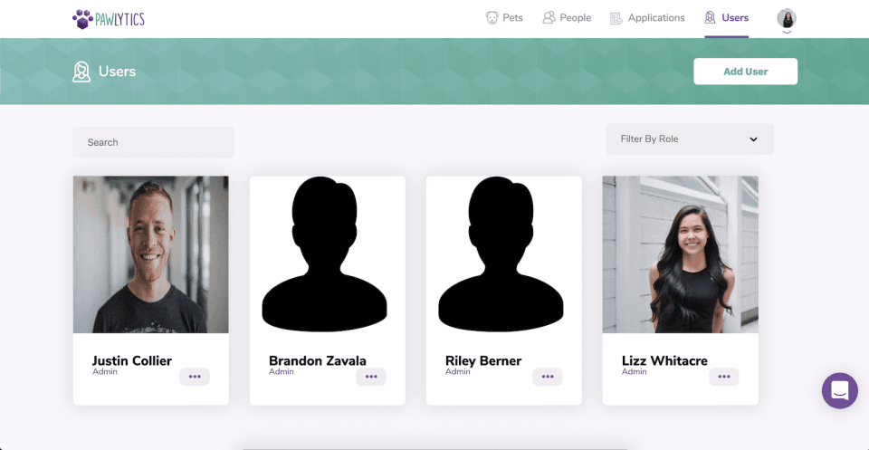This screenshot has width=869, height=450.
Task: Click the Applications document icon
Action: (x=616, y=18)
